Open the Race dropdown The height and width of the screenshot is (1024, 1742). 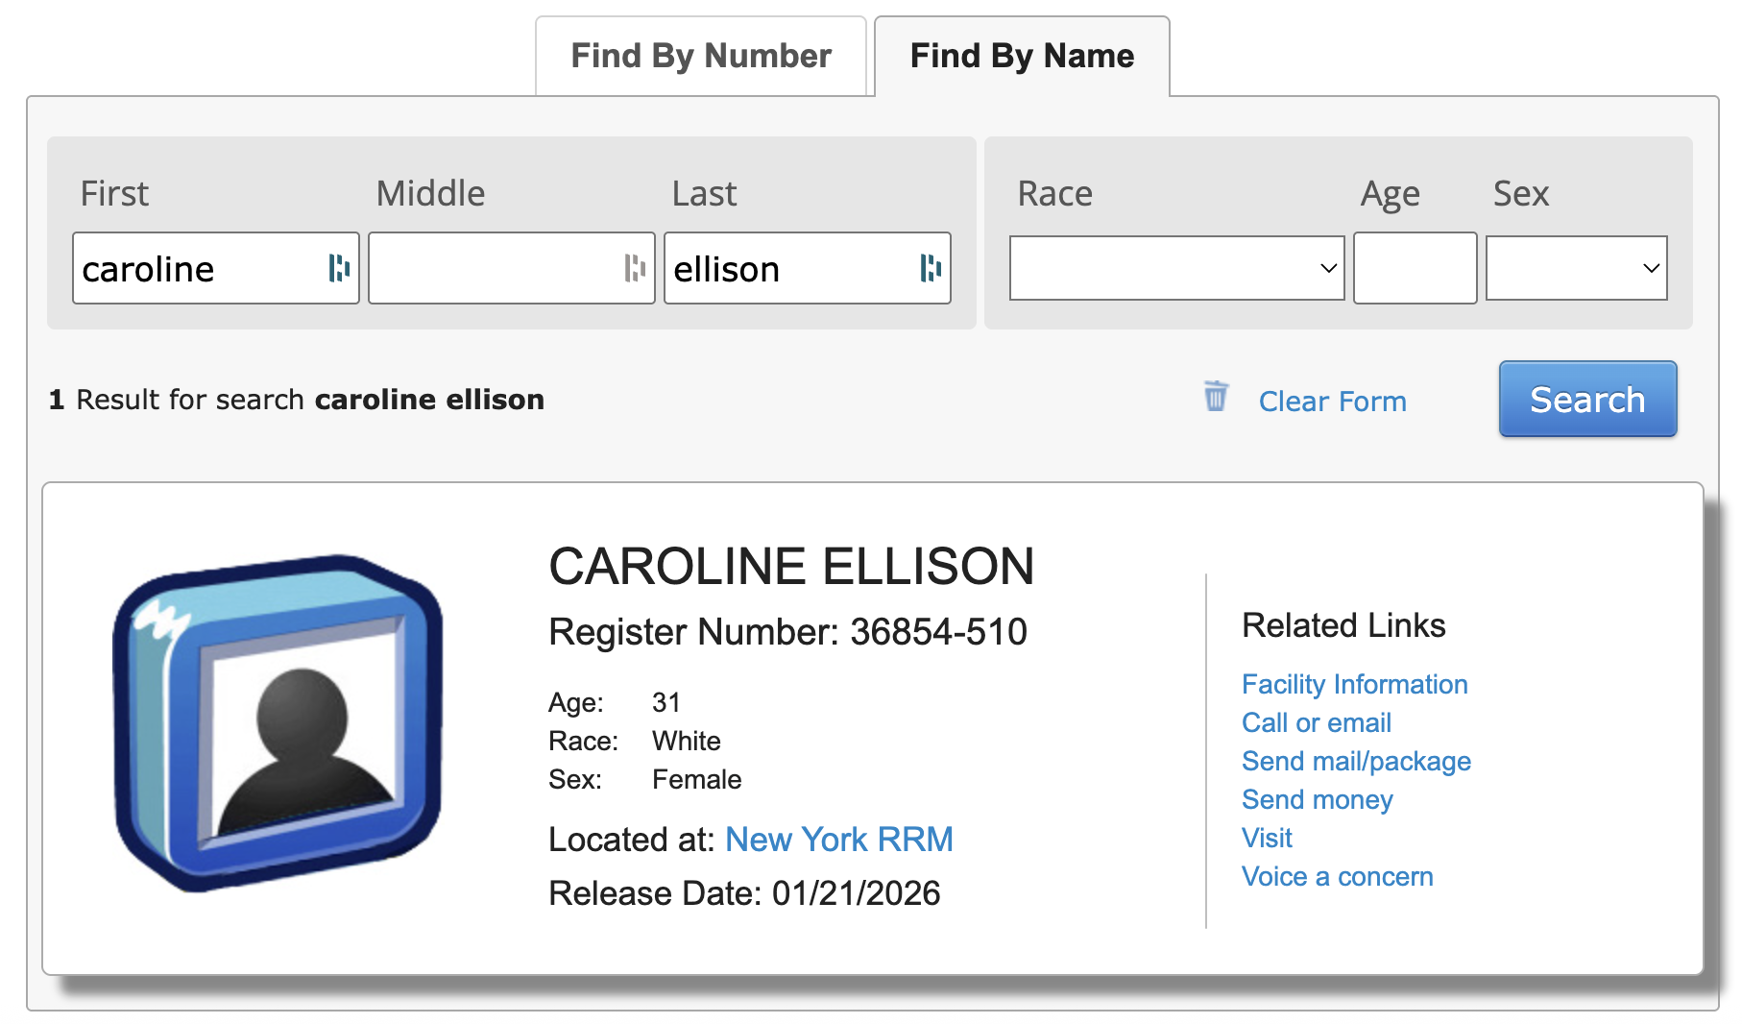[x=1175, y=268]
